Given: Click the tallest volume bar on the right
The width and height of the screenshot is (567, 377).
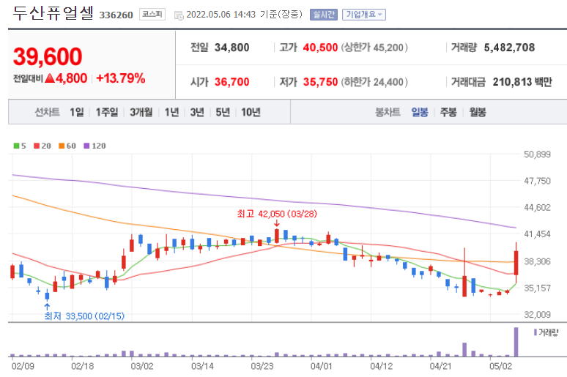Looking at the screenshot, I should 516,342.
